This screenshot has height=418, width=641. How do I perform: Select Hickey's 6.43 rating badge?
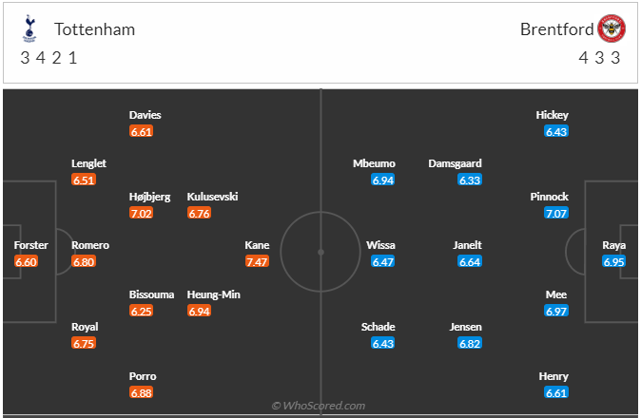pyautogui.click(x=556, y=131)
